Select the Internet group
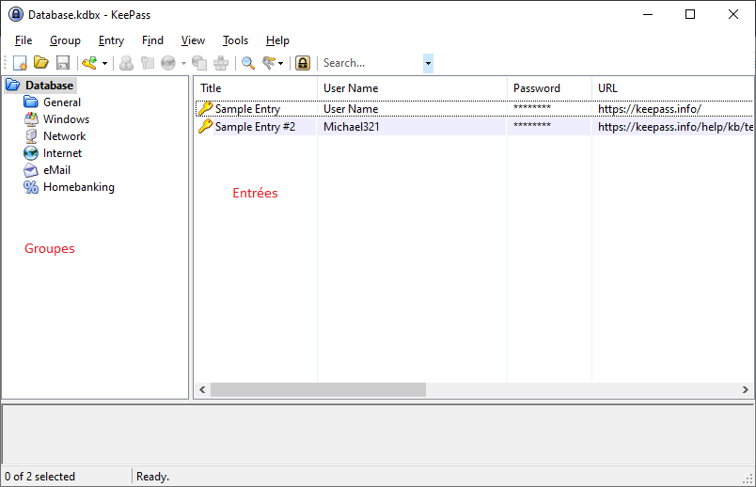The image size is (756, 487). (62, 153)
